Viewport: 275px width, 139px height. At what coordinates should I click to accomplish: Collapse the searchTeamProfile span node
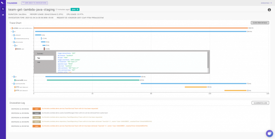pos(12,84)
